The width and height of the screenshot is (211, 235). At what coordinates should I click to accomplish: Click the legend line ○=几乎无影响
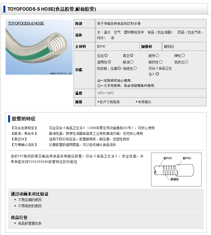coord(126,86)
